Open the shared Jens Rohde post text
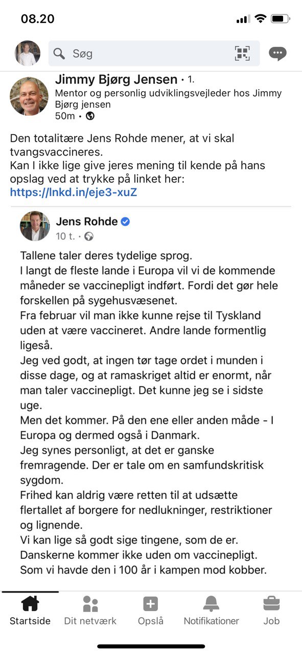The width and height of the screenshot is (302, 655). tap(149, 412)
